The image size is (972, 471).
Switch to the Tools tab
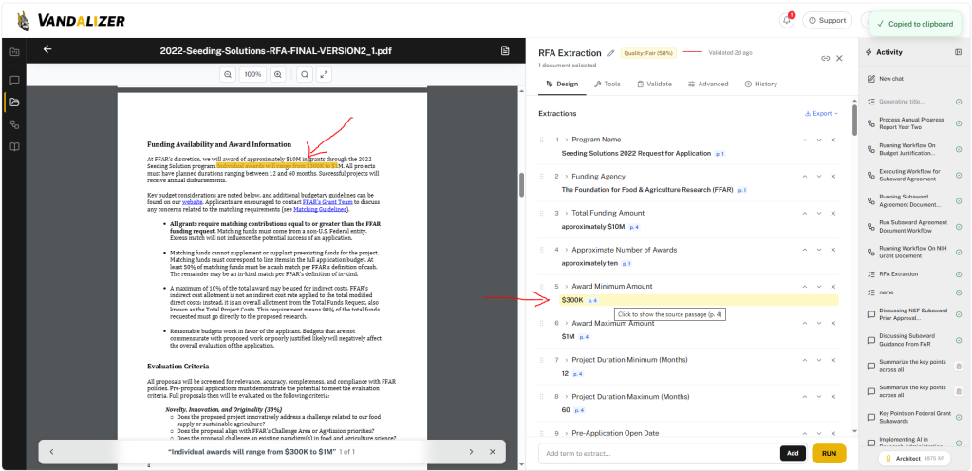(607, 84)
